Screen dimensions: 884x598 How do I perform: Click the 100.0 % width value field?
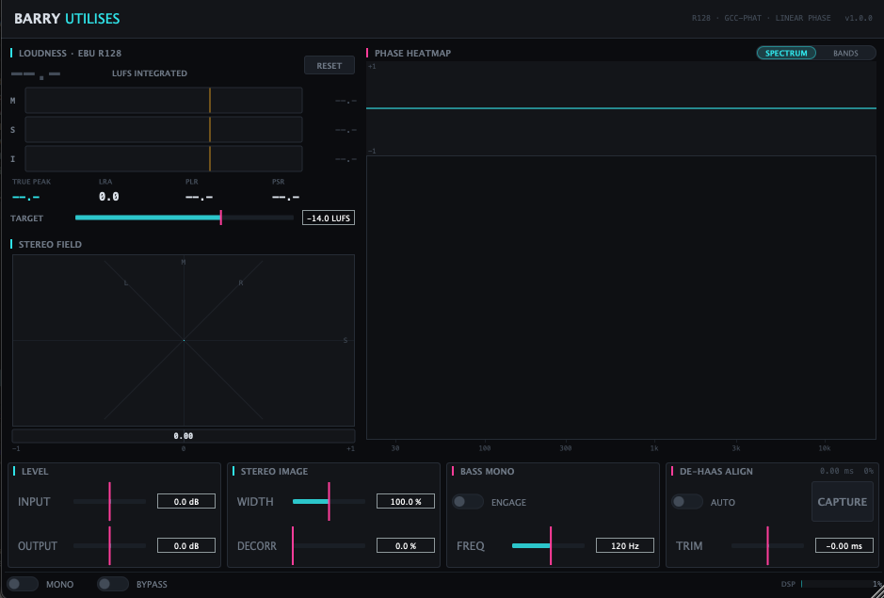click(406, 502)
